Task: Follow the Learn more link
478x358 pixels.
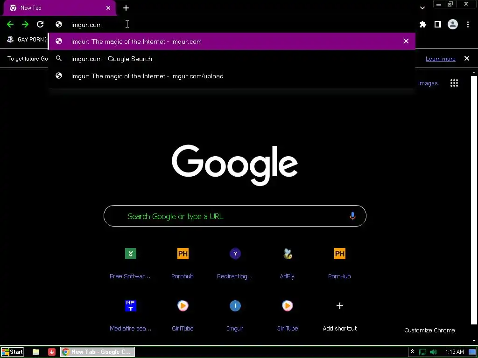Action: 441,59
